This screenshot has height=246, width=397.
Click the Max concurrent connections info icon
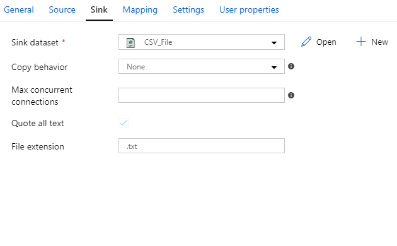coord(291,95)
